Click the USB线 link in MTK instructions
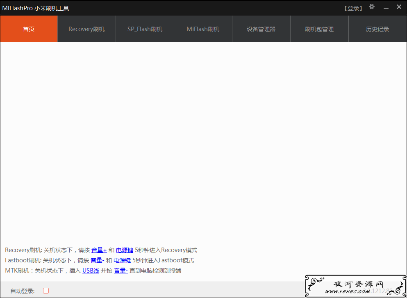The width and height of the screenshot is (407, 298). (91, 271)
